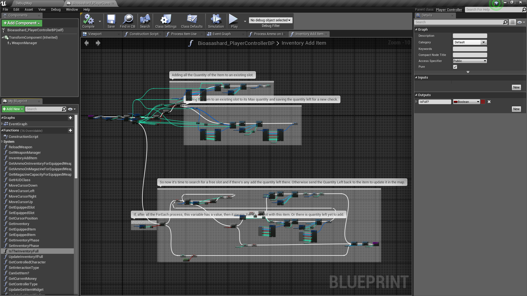Click the Search For Help field
Screen dimensions: 527x296
point(493,10)
